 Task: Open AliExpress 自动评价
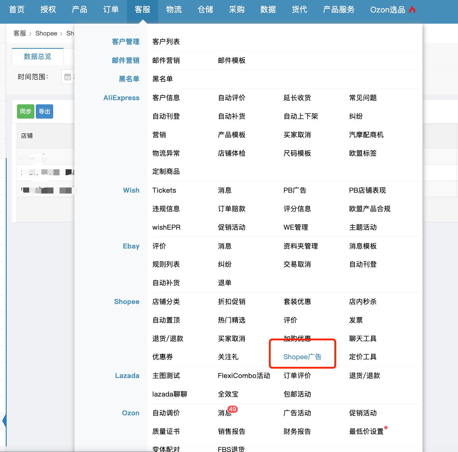click(x=232, y=98)
